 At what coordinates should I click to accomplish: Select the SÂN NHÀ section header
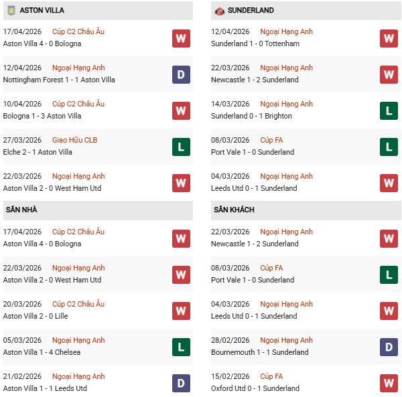[21, 210]
